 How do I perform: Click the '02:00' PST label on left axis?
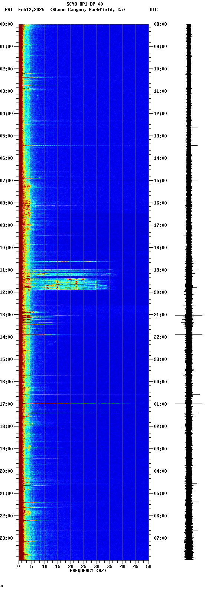(x=6, y=69)
